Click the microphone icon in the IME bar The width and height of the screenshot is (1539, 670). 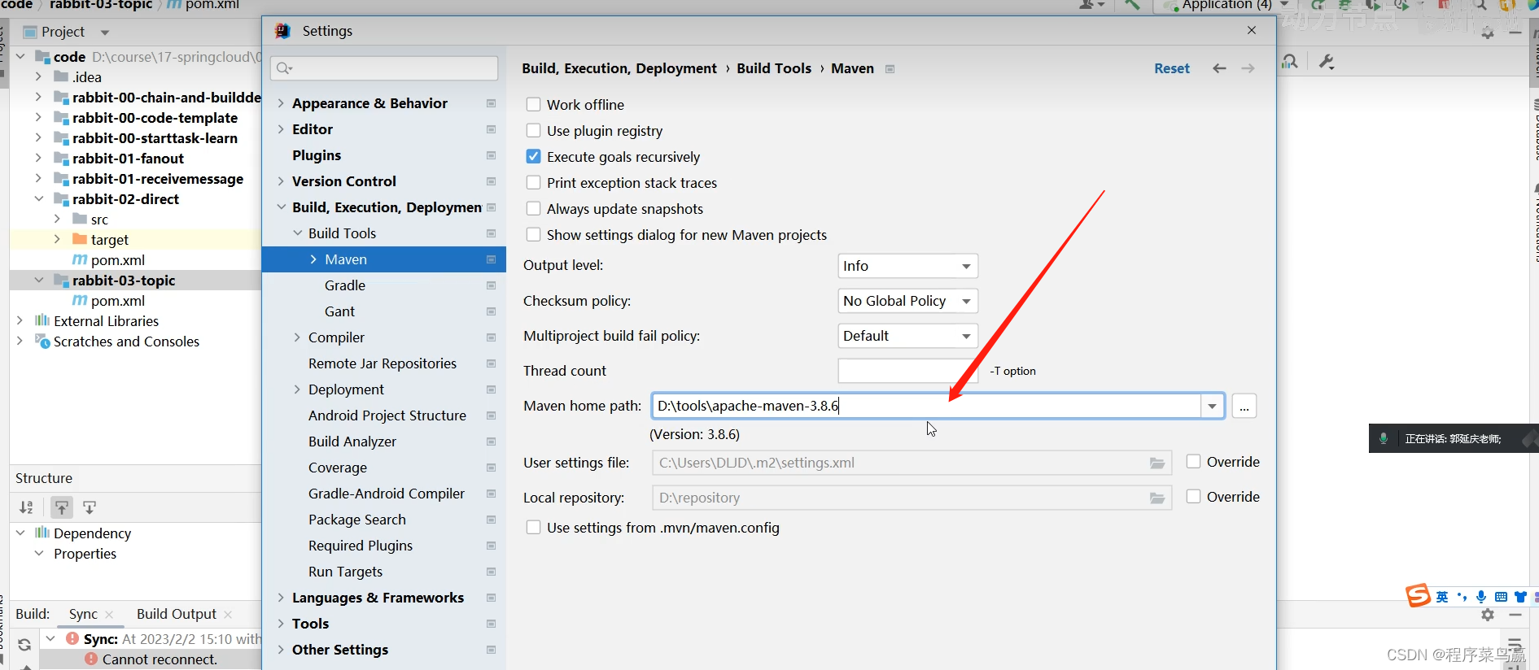pyautogui.click(x=1481, y=597)
